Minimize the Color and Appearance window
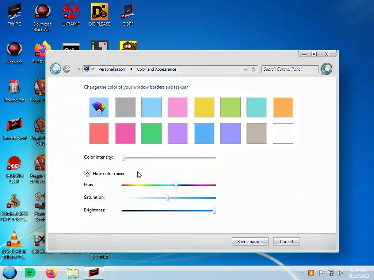This screenshot has height=280, width=374. click(304, 54)
